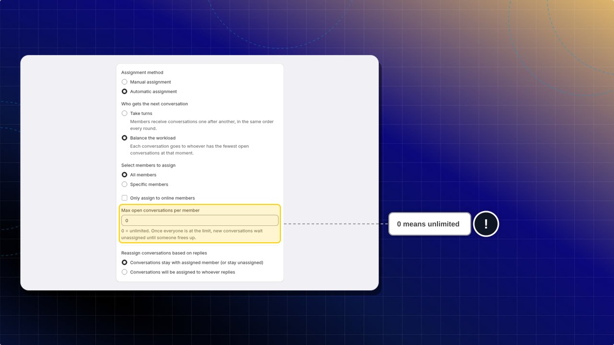Image resolution: width=614 pixels, height=345 pixels.
Task: Click the Take turns description text
Action: [202, 125]
